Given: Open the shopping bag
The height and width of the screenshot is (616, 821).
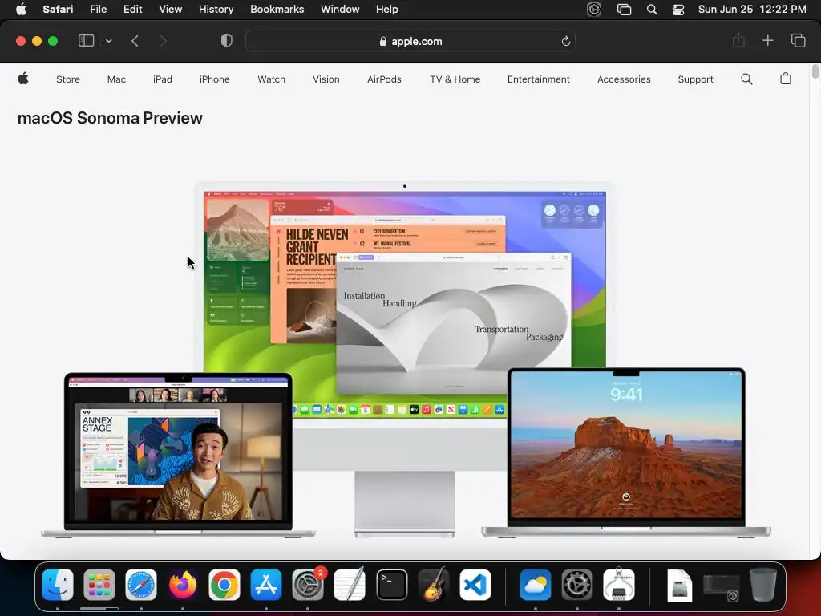Looking at the screenshot, I should (786, 79).
